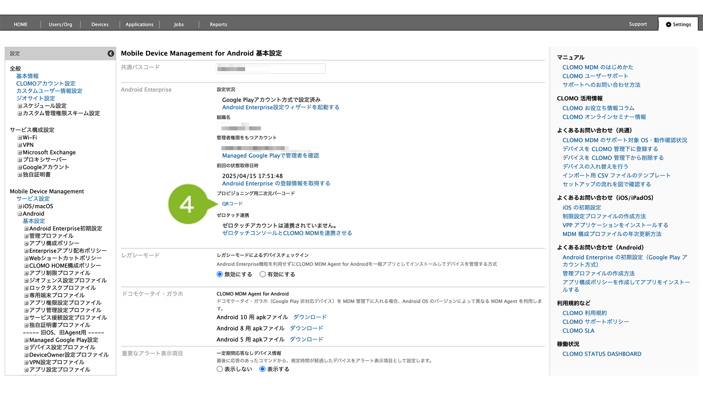Image resolution: width=703 pixels, height=395 pixels.
Task: Open サポートへのお問い合わせ方法 link
Action: click(x=601, y=85)
